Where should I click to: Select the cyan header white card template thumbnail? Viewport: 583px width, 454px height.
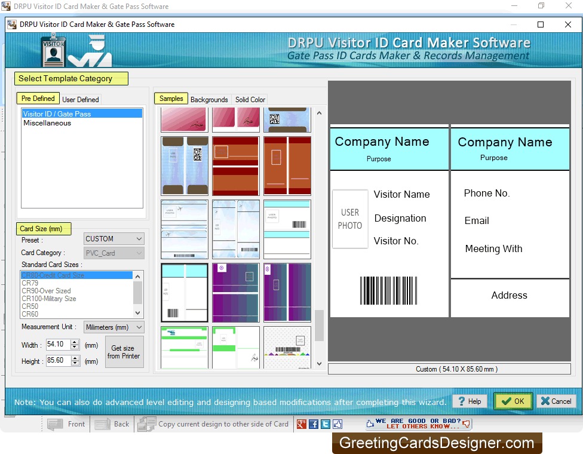(x=185, y=293)
